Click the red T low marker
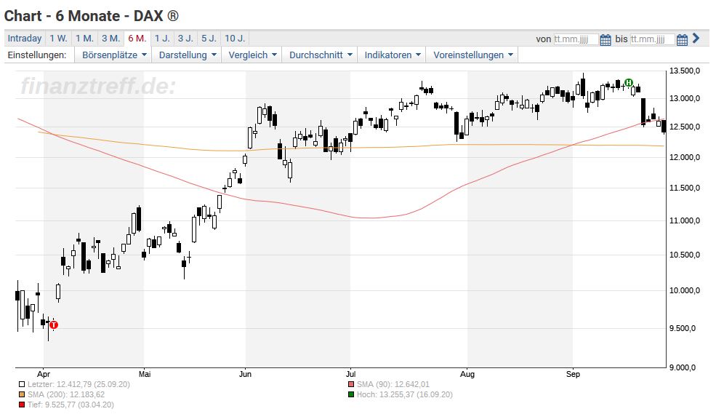 point(54,325)
